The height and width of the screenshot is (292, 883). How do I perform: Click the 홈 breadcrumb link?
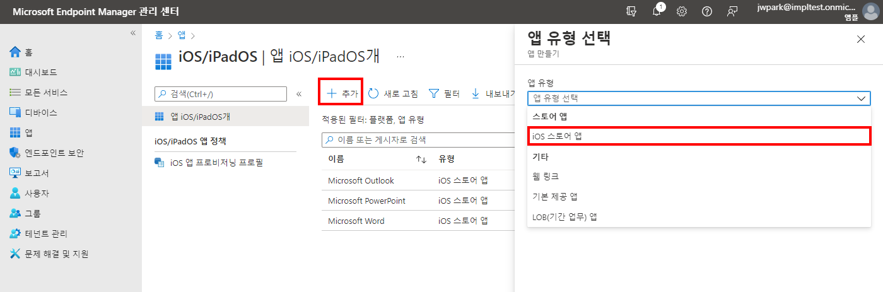pos(158,35)
